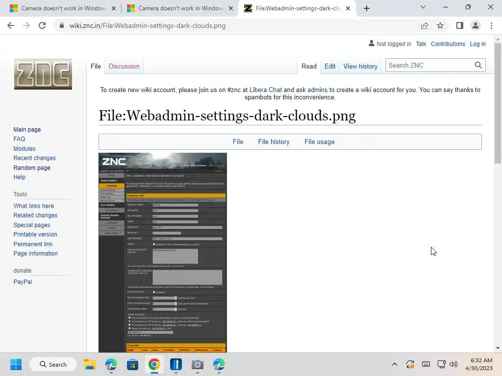Select the Read view tab
This screenshot has width=502, height=376.
pyautogui.click(x=309, y=66)
